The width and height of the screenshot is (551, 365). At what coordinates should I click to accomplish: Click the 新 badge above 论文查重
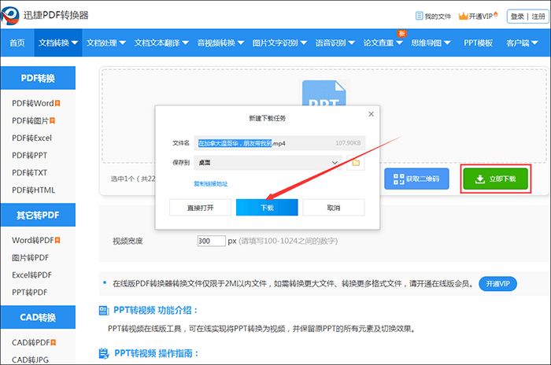coord(401,33)
